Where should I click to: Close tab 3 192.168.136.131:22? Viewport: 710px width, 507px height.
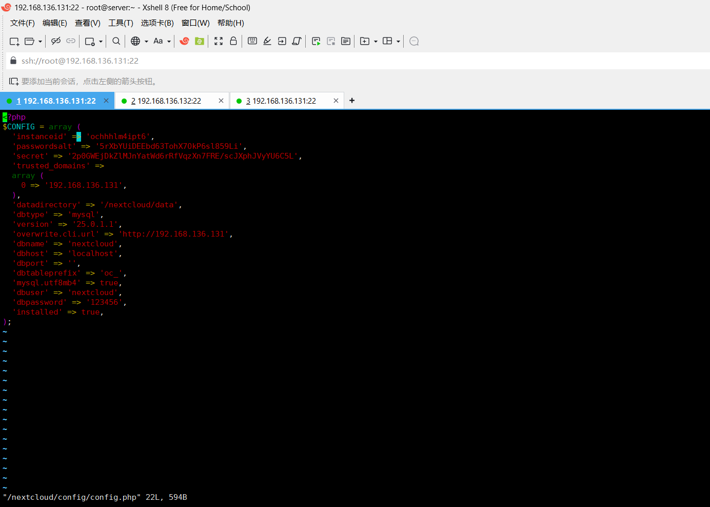click(336, 101)
